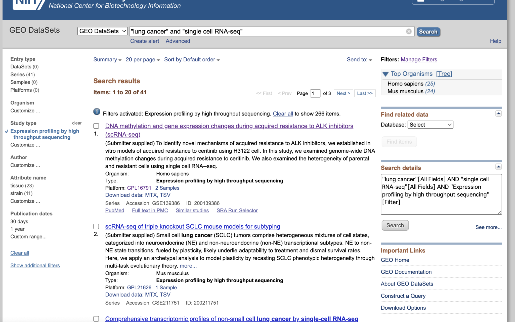
Task: Open the GEO DataSets database selector
Action: point(102,31)
